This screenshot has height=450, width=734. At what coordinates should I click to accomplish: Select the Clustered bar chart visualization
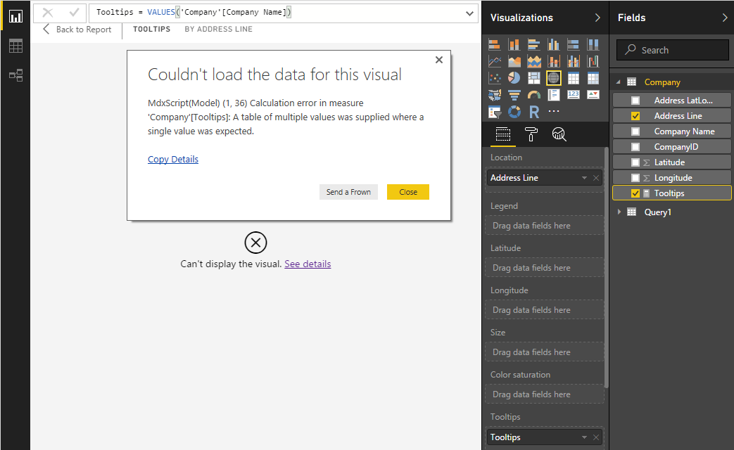tap(534, 44)
